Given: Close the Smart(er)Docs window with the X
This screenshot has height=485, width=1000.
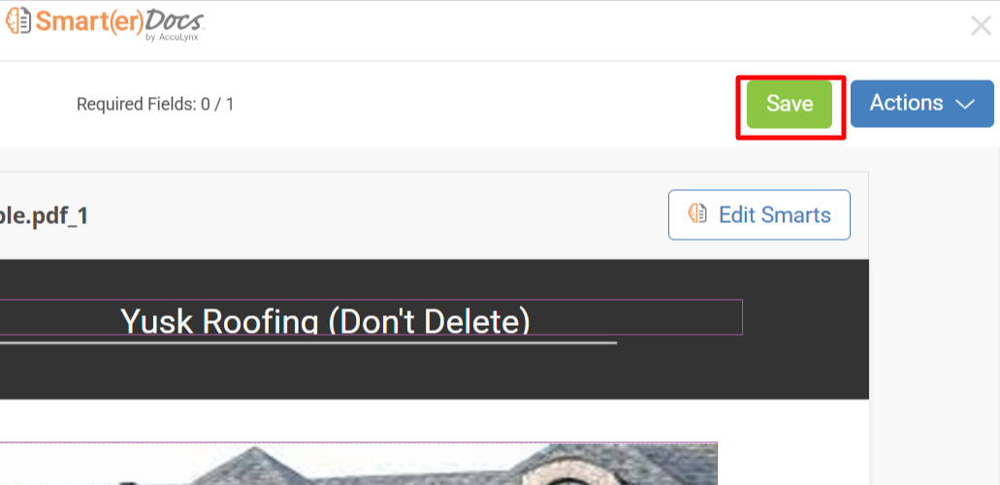Looking at the screenshot, I should click(981, 25).
